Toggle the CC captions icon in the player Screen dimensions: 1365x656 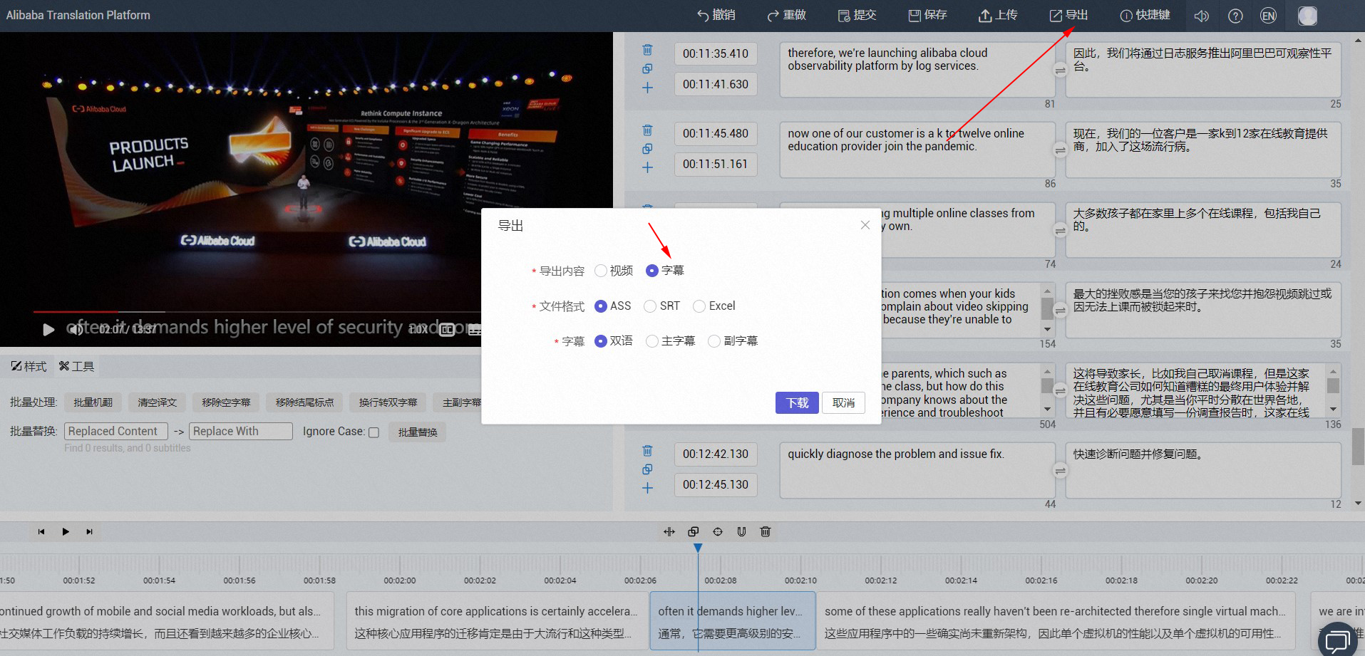pos(447,329)
